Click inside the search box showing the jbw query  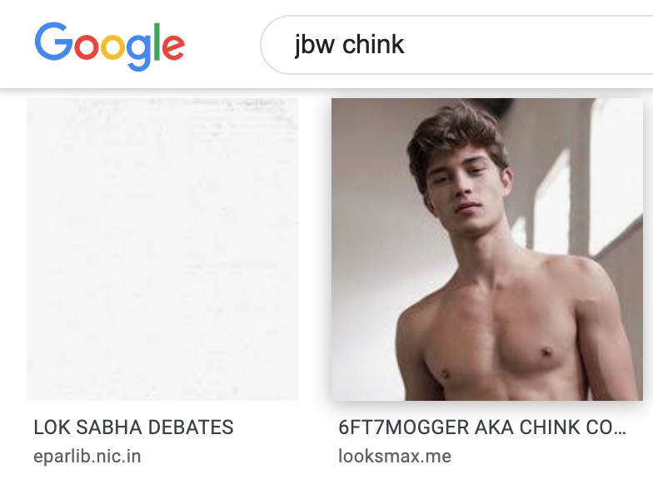click(456, 45)
